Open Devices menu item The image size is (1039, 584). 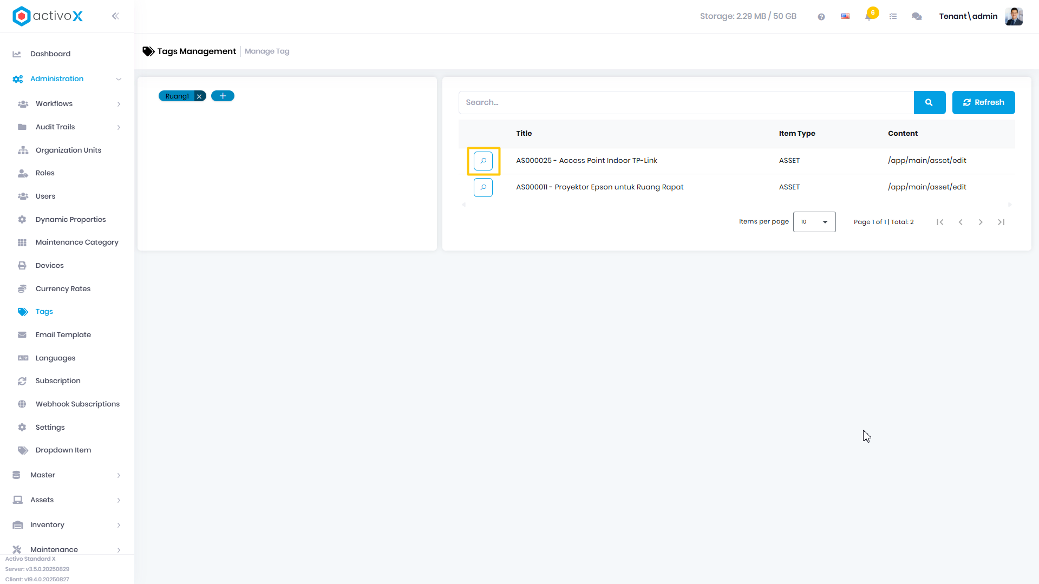(50, 266)
